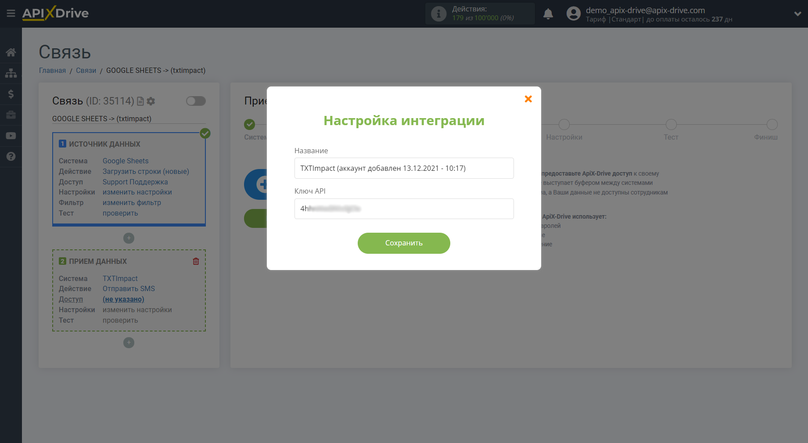Click the connection notes document icon
Screen dimensions: 808x443
pyautogui.click(x=140, y=101)
